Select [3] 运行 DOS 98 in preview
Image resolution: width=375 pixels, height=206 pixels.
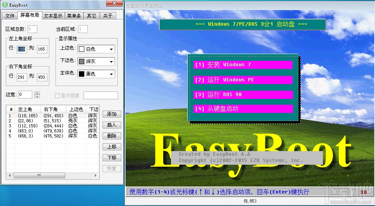pos(243,95)
